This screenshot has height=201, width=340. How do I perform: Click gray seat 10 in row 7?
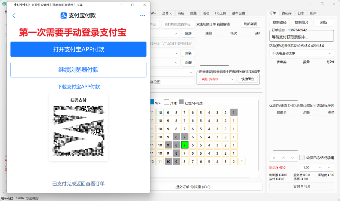click(x=168, y=161)
